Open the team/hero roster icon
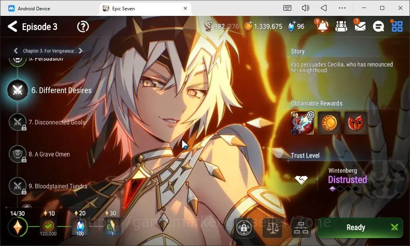The height and width of the screenshot is (246, 410). click(x=341, y=27)
